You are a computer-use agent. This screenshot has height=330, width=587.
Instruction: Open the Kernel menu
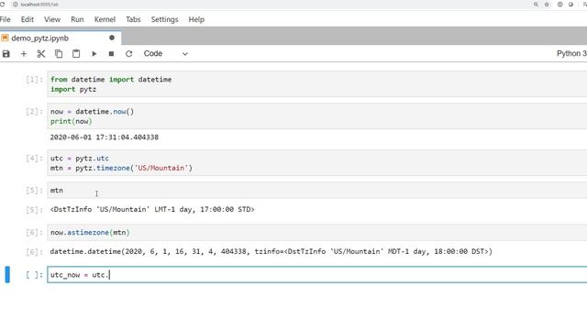[105, 19]
